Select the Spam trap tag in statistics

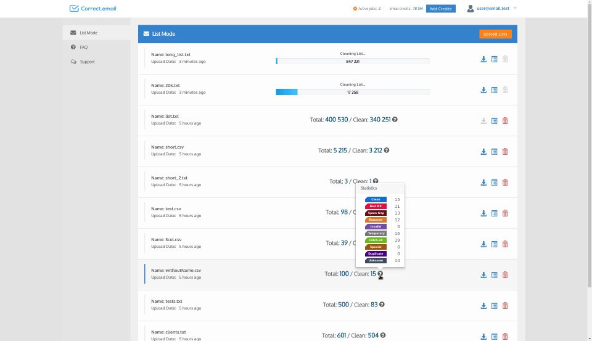coord(376,213)
